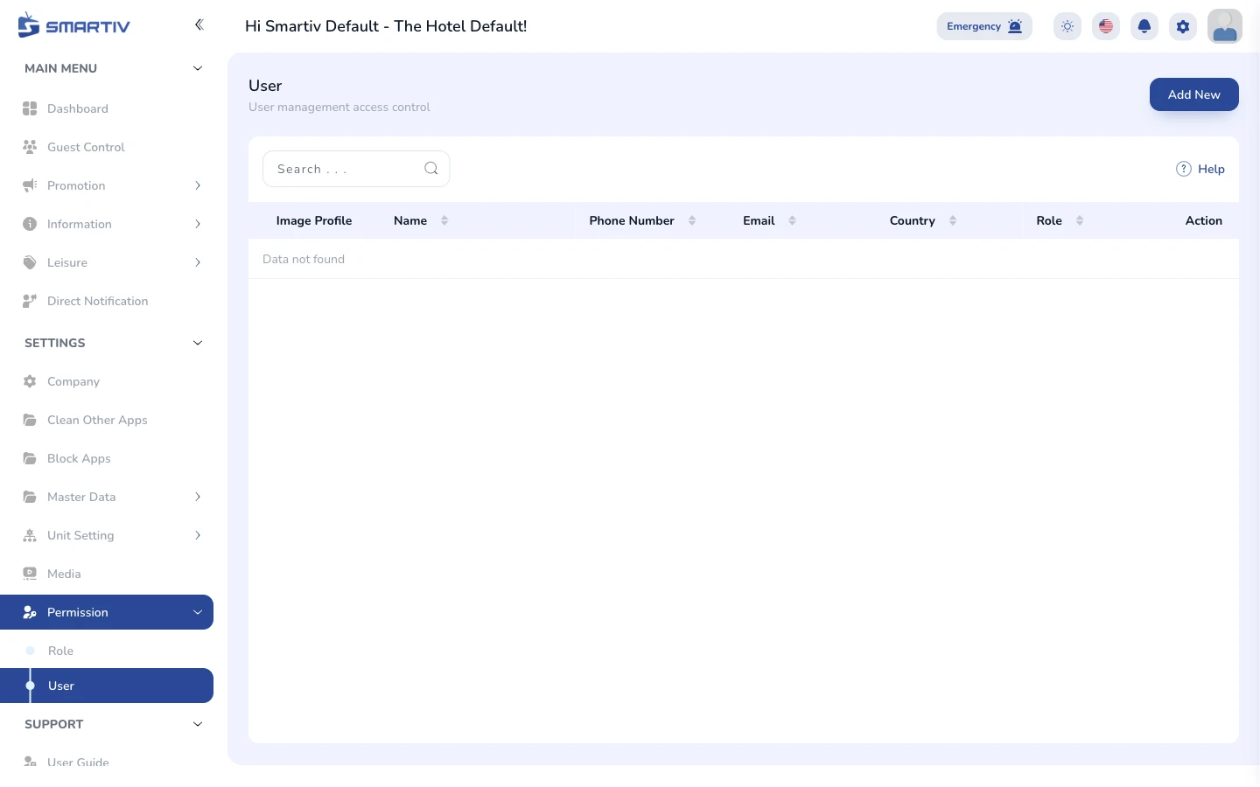Click the Help question-mark icon
Screen dimensions: 1260x787
[1184, 169]
